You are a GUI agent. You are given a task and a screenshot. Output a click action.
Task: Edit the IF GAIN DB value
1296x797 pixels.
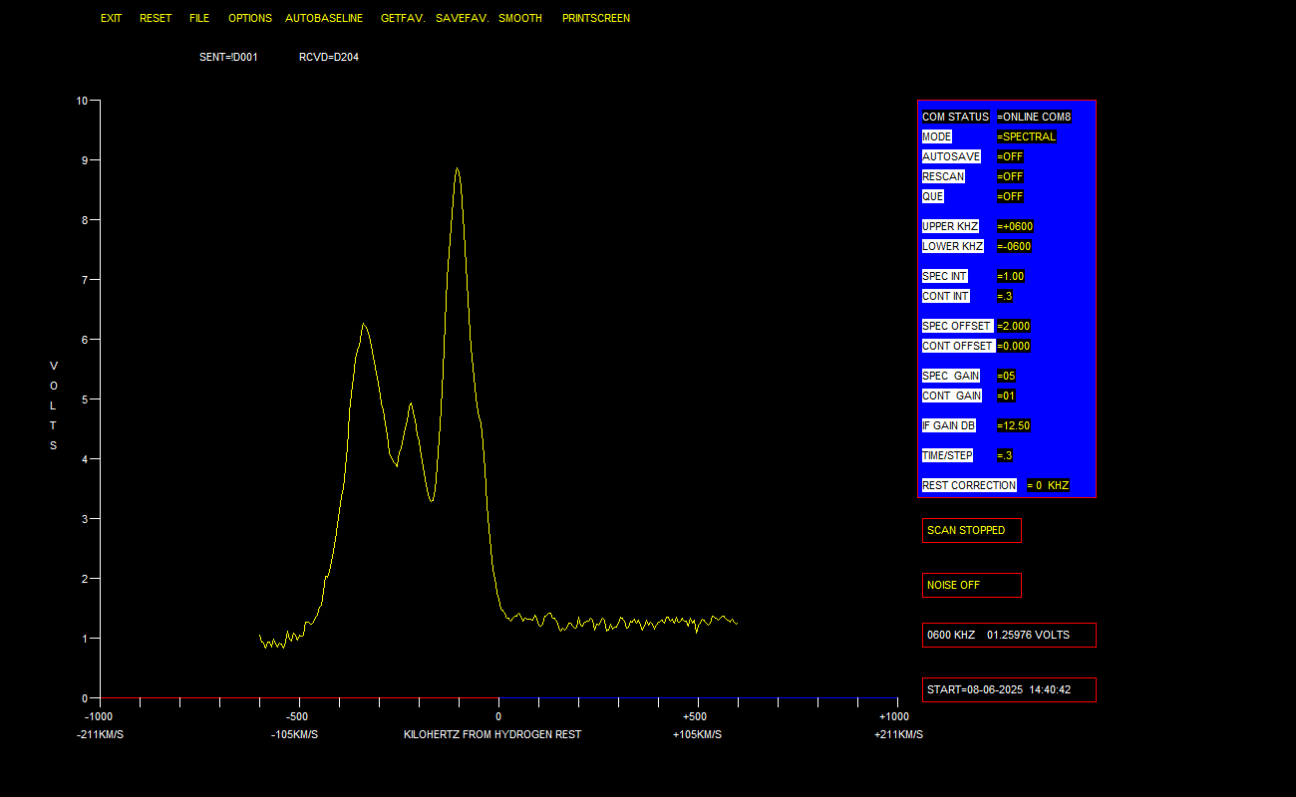(1013, 425)
